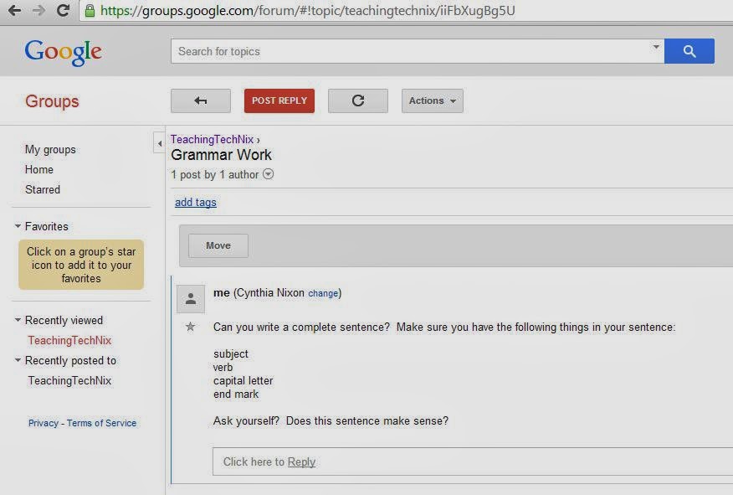733x495 pixels.
Task: Collapse the left sidebar panel
Action: pos(159,142)
